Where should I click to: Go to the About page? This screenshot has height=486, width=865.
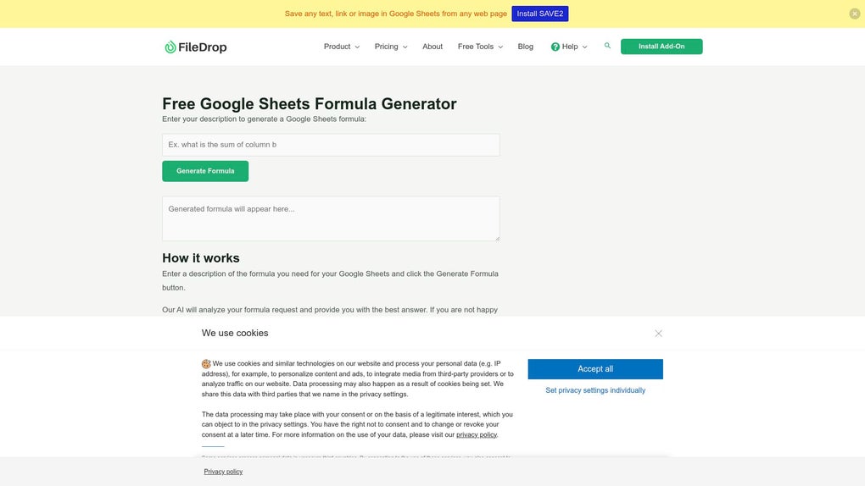coord(432,47)
